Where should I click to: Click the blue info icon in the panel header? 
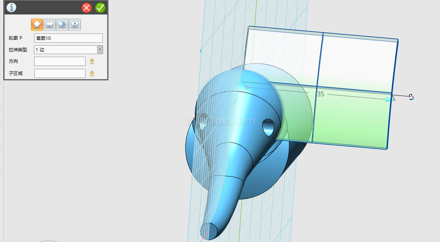point(11,8)
